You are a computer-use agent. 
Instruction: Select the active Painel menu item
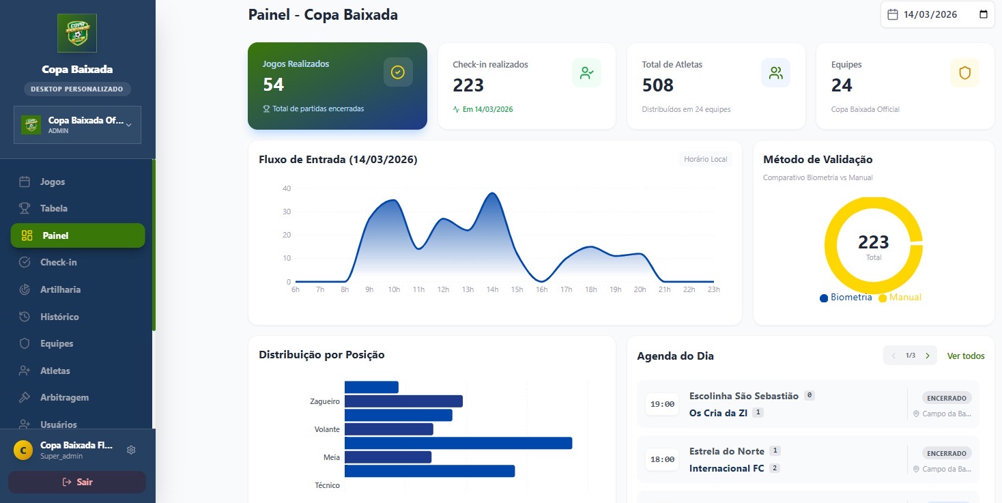[78, 235]
